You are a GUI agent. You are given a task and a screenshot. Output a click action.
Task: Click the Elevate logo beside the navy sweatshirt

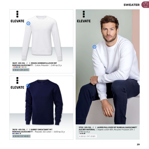(x=17, y=83)
